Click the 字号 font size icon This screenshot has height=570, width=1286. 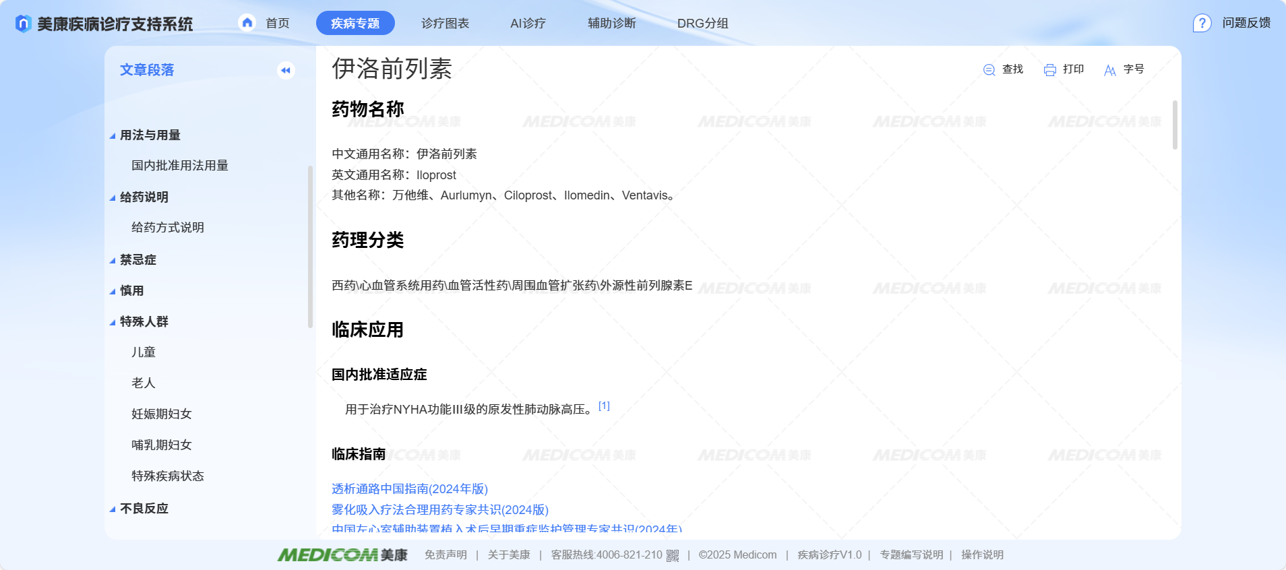(1109, 70)
